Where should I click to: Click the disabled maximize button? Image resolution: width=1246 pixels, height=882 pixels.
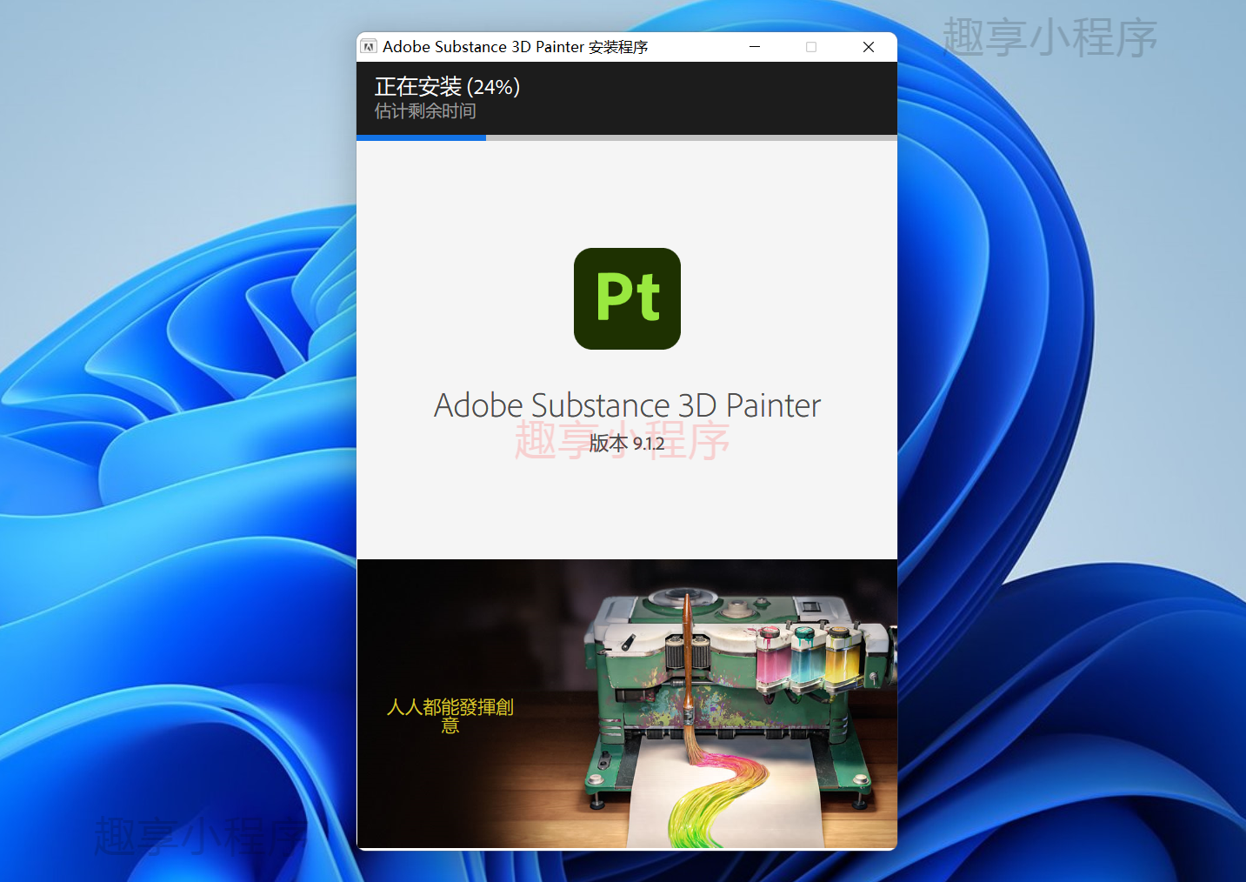pyautogui.click(x=811, y=47)
